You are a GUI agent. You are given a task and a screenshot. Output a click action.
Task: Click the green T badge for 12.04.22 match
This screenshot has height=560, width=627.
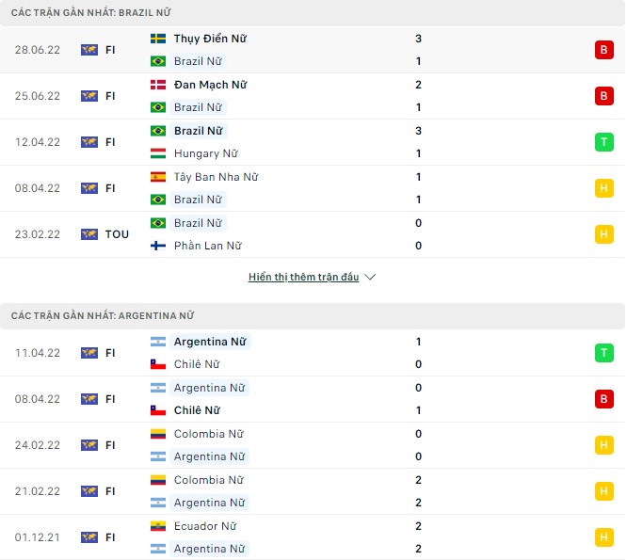pos(603,142)
